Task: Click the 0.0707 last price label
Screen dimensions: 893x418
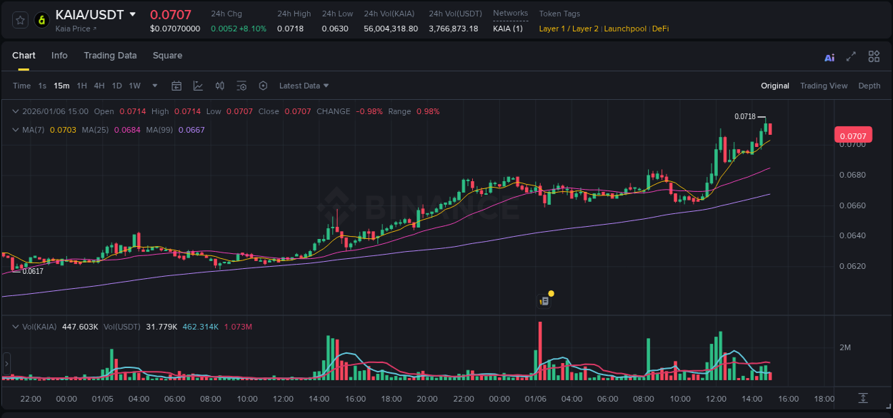Action: point(854,135)
